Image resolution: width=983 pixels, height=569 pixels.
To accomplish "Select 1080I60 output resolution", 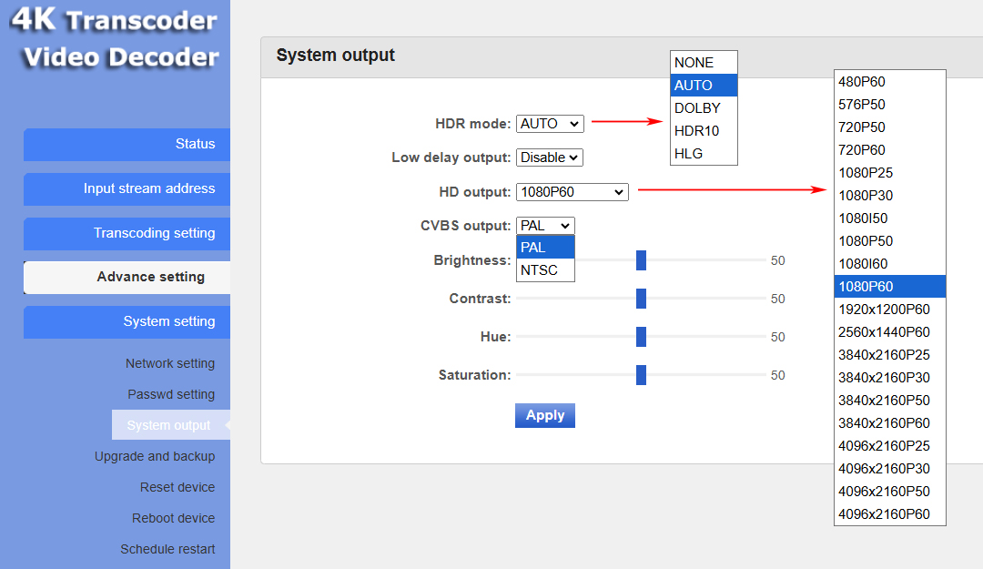I will click(889, 264).
